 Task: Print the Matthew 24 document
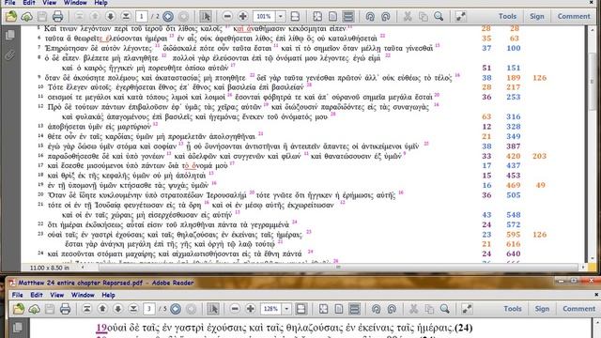[65, 309]
